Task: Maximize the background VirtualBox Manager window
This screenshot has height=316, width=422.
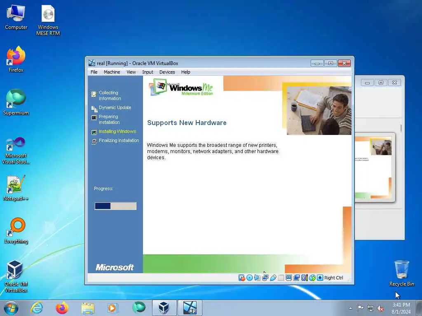Action: [381, 82]
